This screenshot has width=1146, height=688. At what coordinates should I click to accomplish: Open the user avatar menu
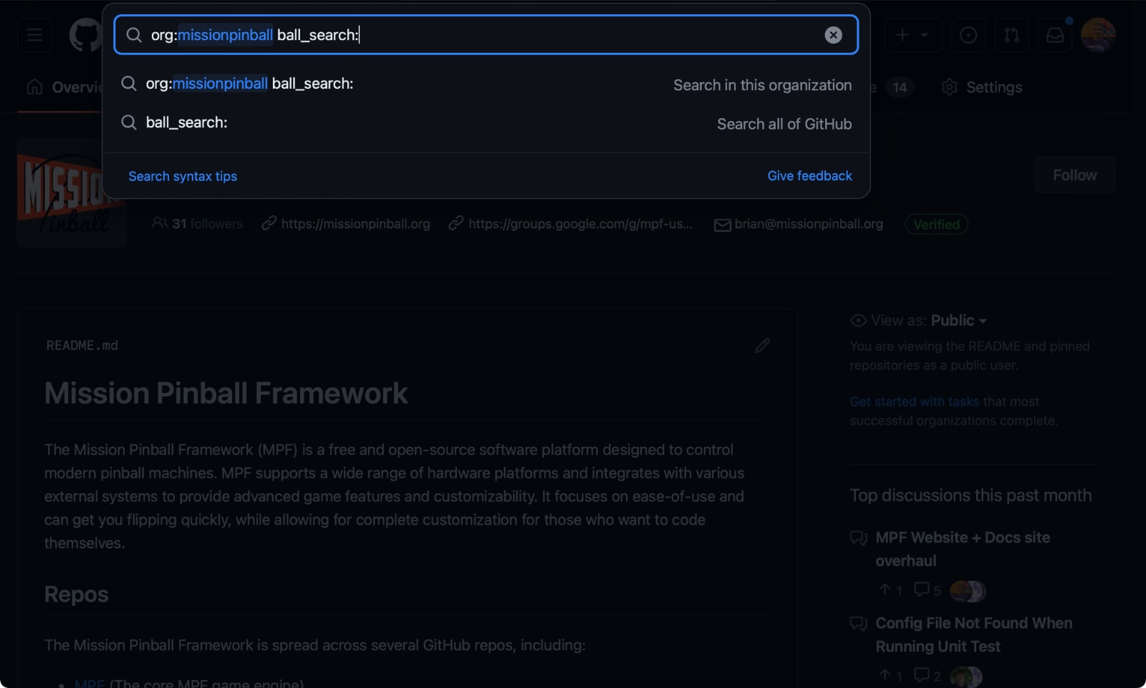tap(1099, 35)
